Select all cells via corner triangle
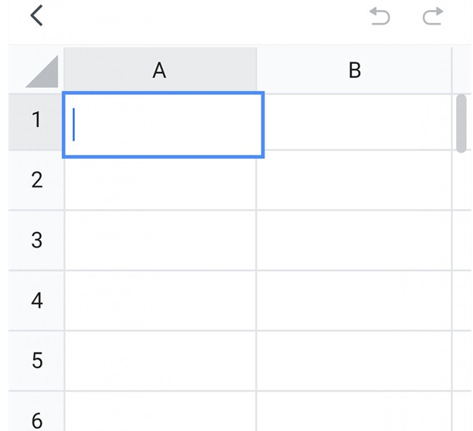Screen dimensions: 473x431 pyautogui.click(x=42, y=72)
